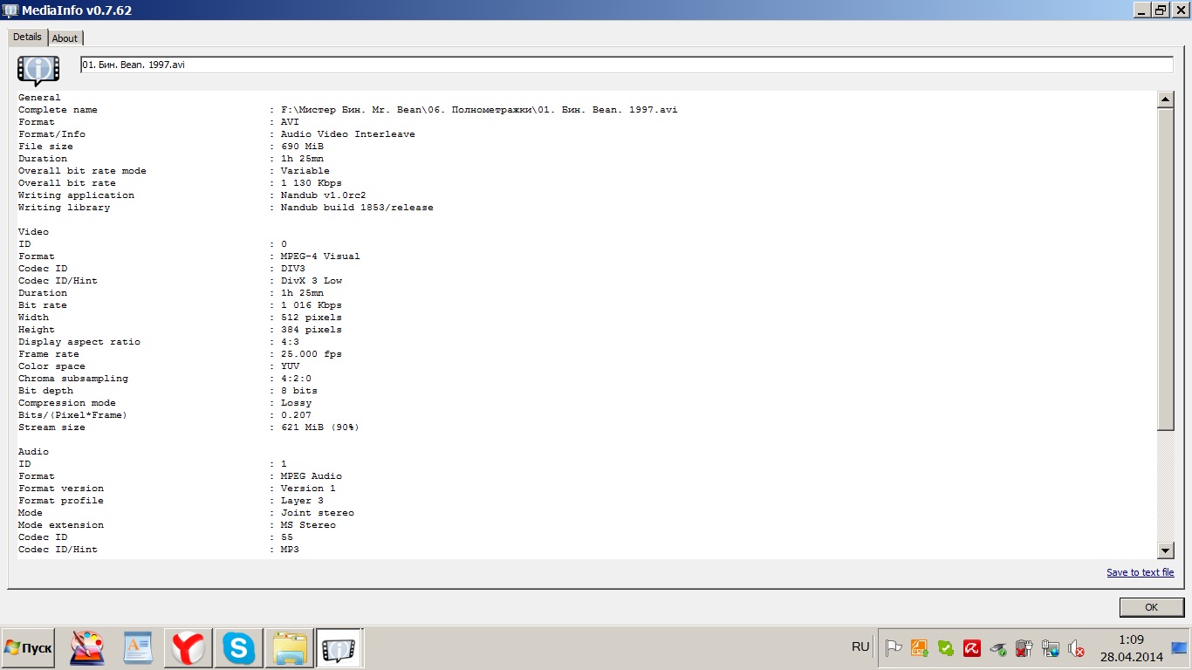
Task: Click the Complete name file path value
Action: [x=479, y=110]
